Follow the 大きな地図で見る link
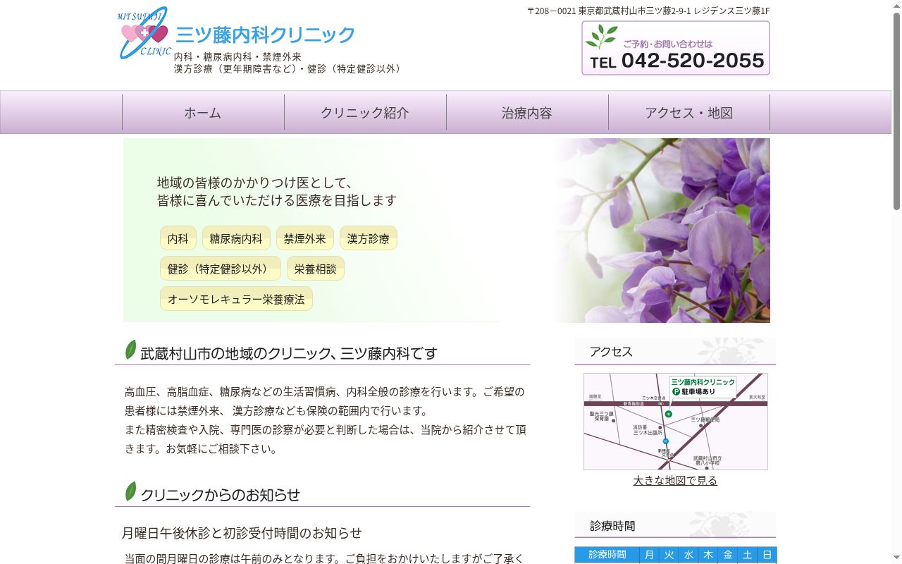 click(675, 480)
